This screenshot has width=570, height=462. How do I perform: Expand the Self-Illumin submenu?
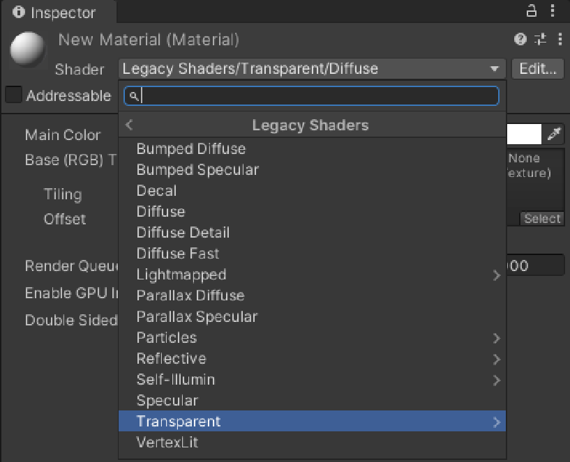[312, 380]
